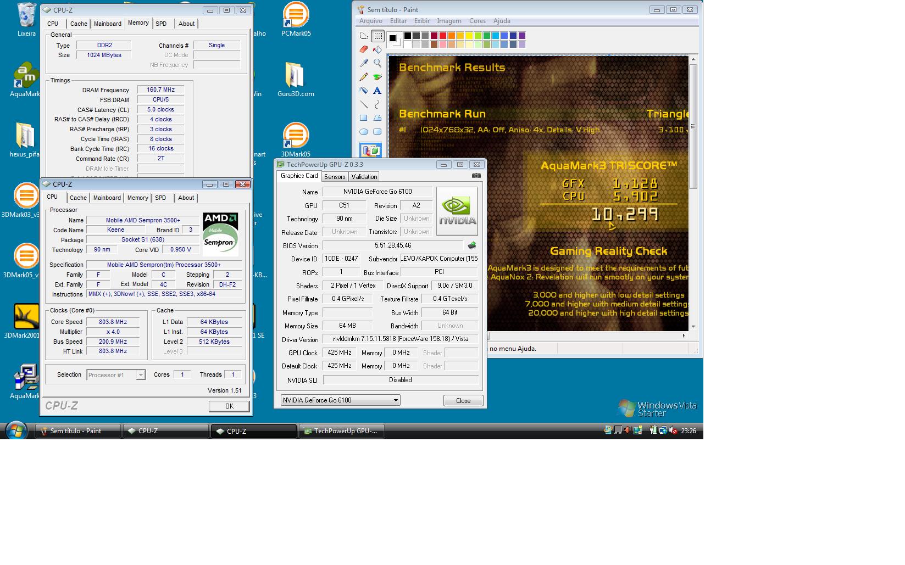The height and width of the screenshot is (565, 905).
Task: Click the muted volume tray icon
Action: [x=673, y=430]
